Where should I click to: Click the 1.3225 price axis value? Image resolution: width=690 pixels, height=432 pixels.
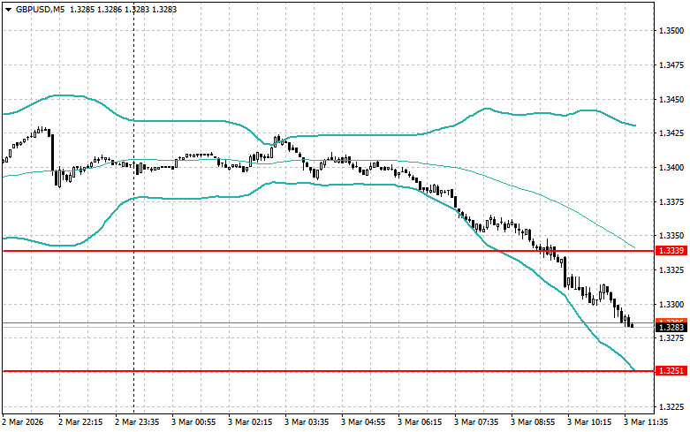click(x=671, y=407)
